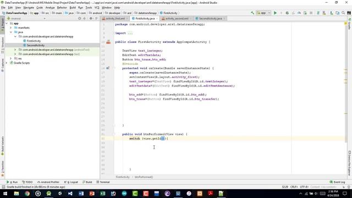Viewport: 352px width, 198px height.
Task: Open the Event Log
Action: click(337, 182)
